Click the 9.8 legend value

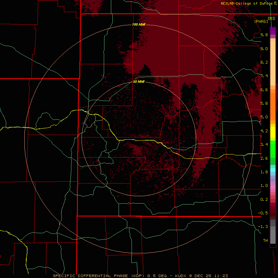click(264, 35)
